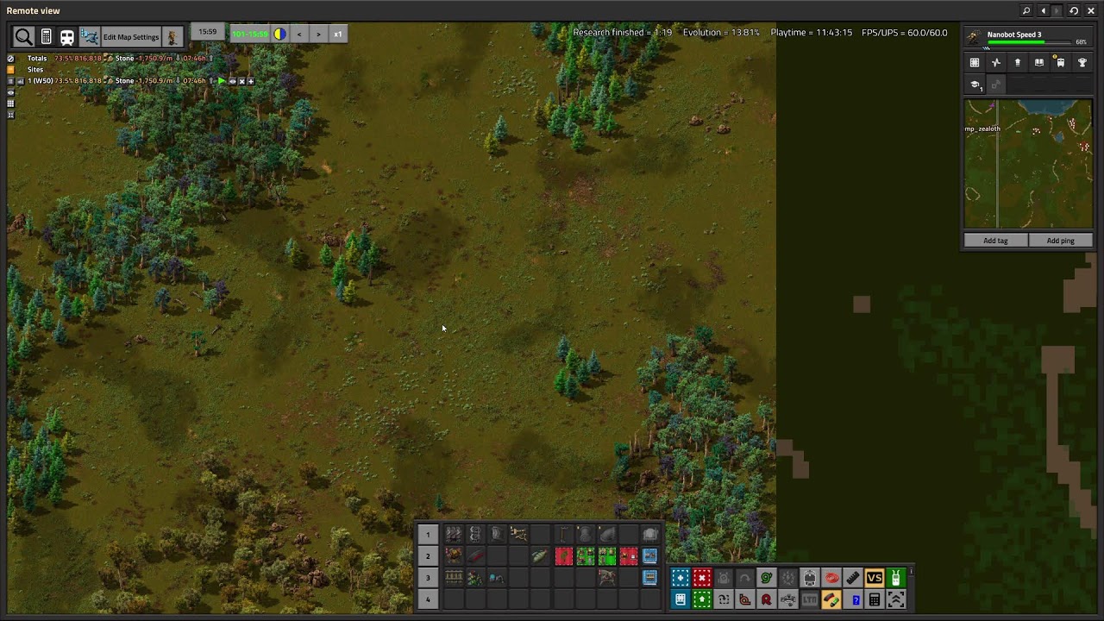Click the 15:59 clock display
Screen dimensions: 1104x621
(x=208, y=33)
